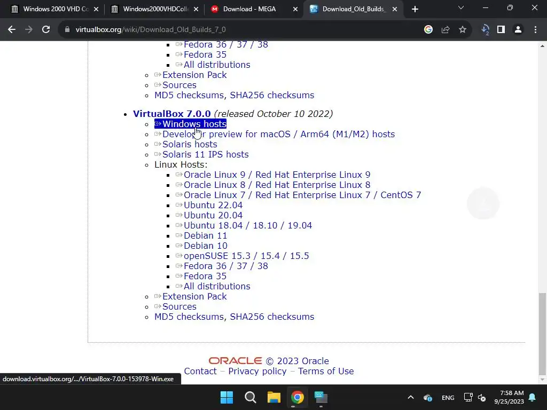This screenshot has width=547, height=410.
Task: Open the Chrome downloads icon
Action: click(485, 30)
